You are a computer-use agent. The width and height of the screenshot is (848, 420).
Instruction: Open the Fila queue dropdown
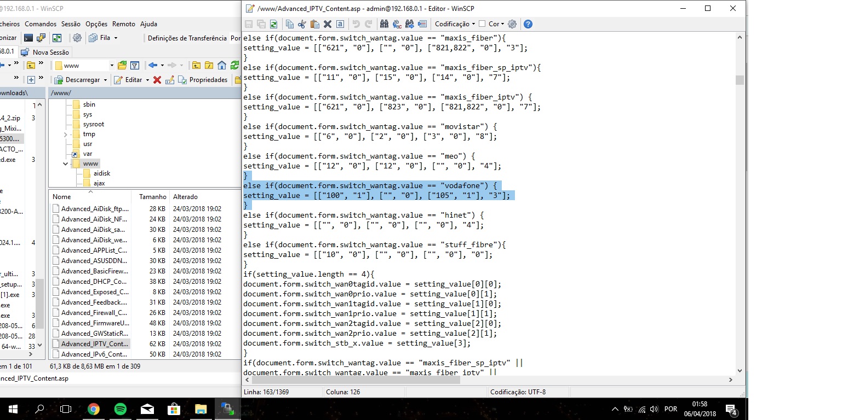click(x=103, y=38)
